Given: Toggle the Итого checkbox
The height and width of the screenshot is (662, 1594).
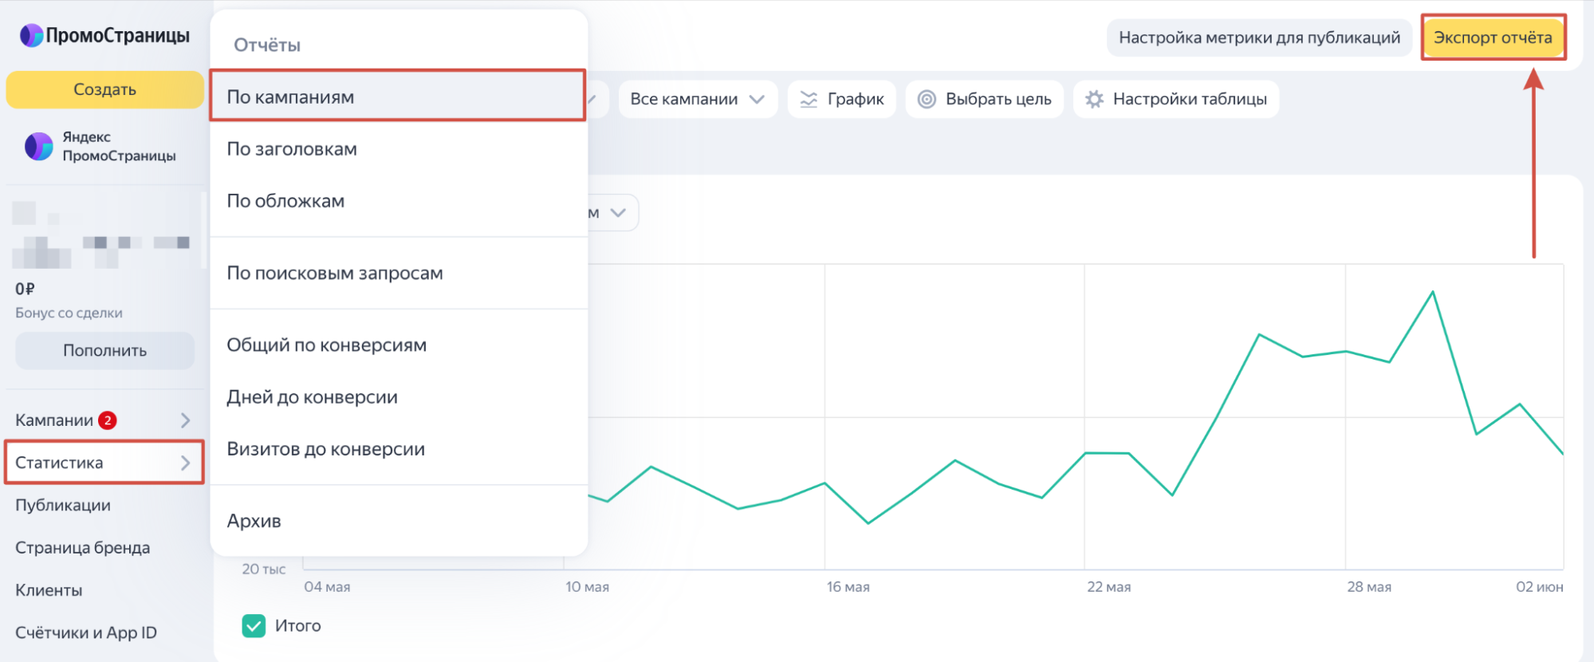Looking at the screenshot, I should coord(254,626).
